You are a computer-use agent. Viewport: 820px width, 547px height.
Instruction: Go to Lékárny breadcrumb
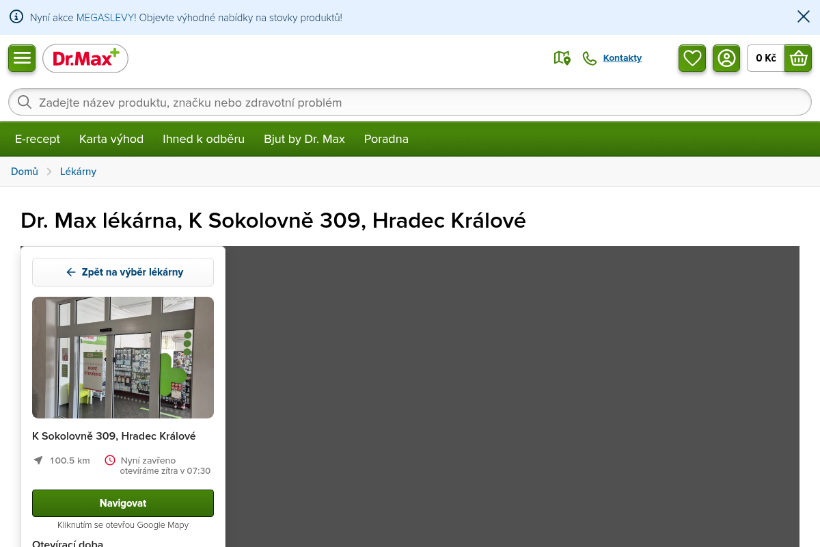pyautogui.click(x=78, y=172)
